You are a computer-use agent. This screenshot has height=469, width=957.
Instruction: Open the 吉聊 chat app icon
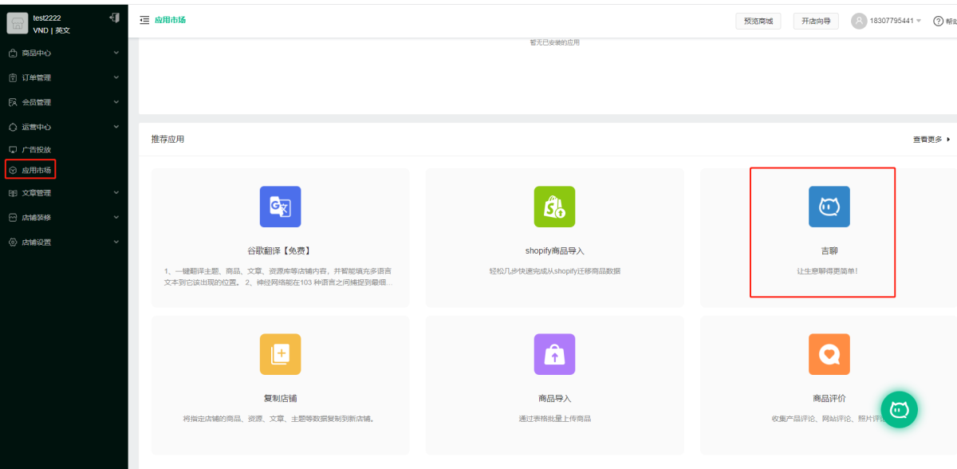tap(829, 207)
